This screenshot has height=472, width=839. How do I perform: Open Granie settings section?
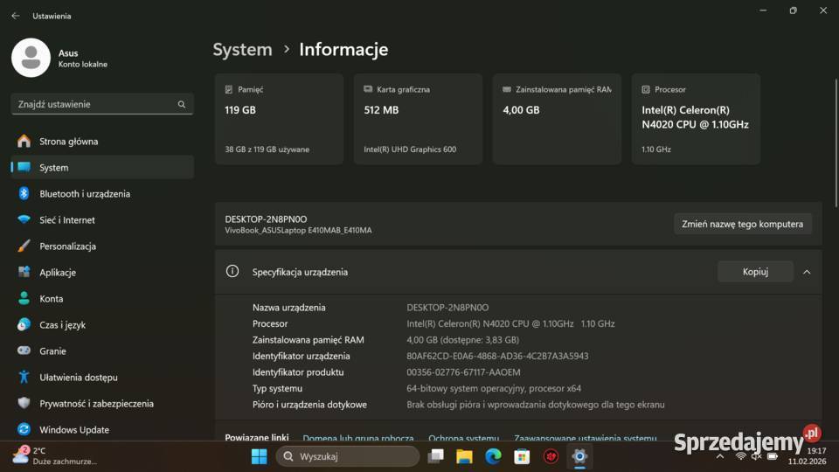pyautogui.click(x=102, y=351)
